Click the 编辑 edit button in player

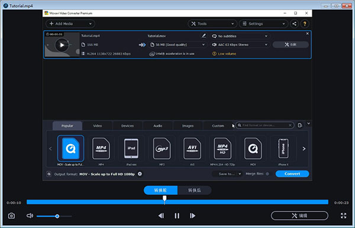(299, 216)
